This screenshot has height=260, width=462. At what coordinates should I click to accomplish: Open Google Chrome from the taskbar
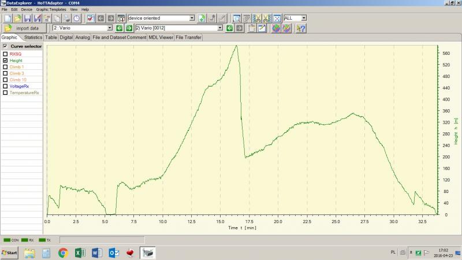(x=63, y=252)
